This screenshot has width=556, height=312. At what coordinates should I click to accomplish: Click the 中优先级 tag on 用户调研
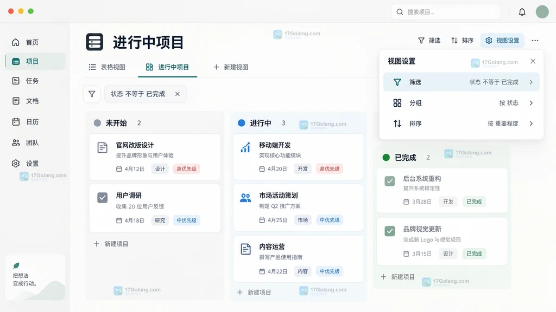click(187, 220)
